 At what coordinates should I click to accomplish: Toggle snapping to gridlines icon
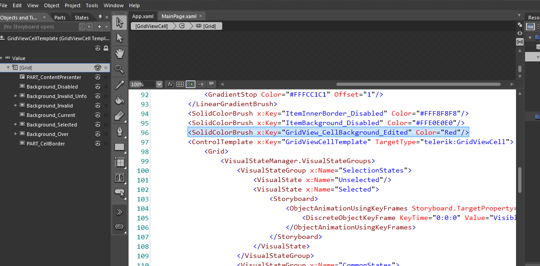tap(191, 84)
